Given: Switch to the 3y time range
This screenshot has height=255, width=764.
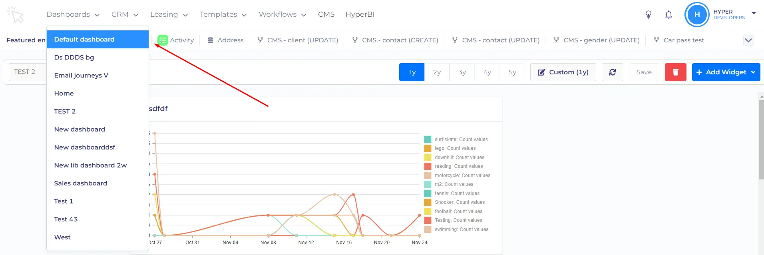Looking at the screenshot, I should (462, 72).
